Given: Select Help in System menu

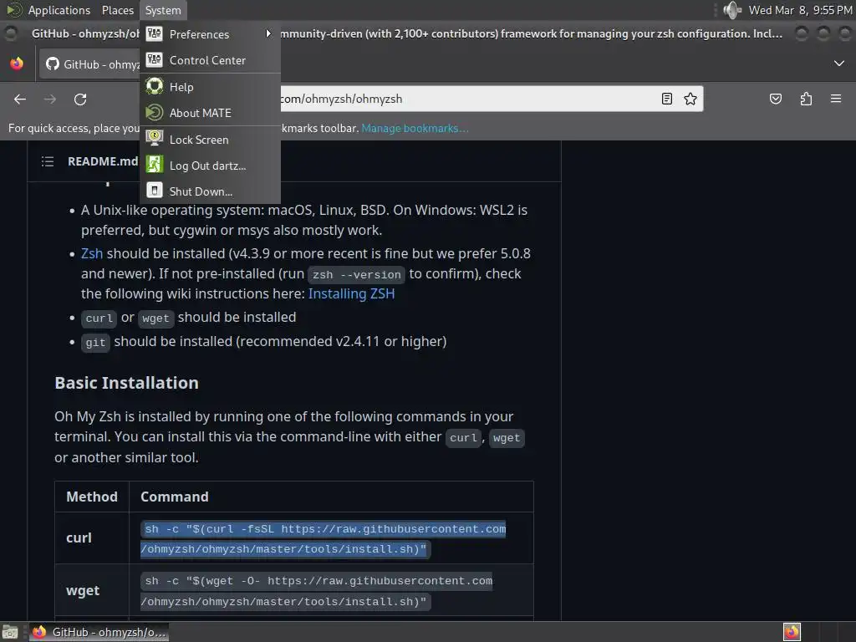Looking at the screenshot, I should [210, 87].
